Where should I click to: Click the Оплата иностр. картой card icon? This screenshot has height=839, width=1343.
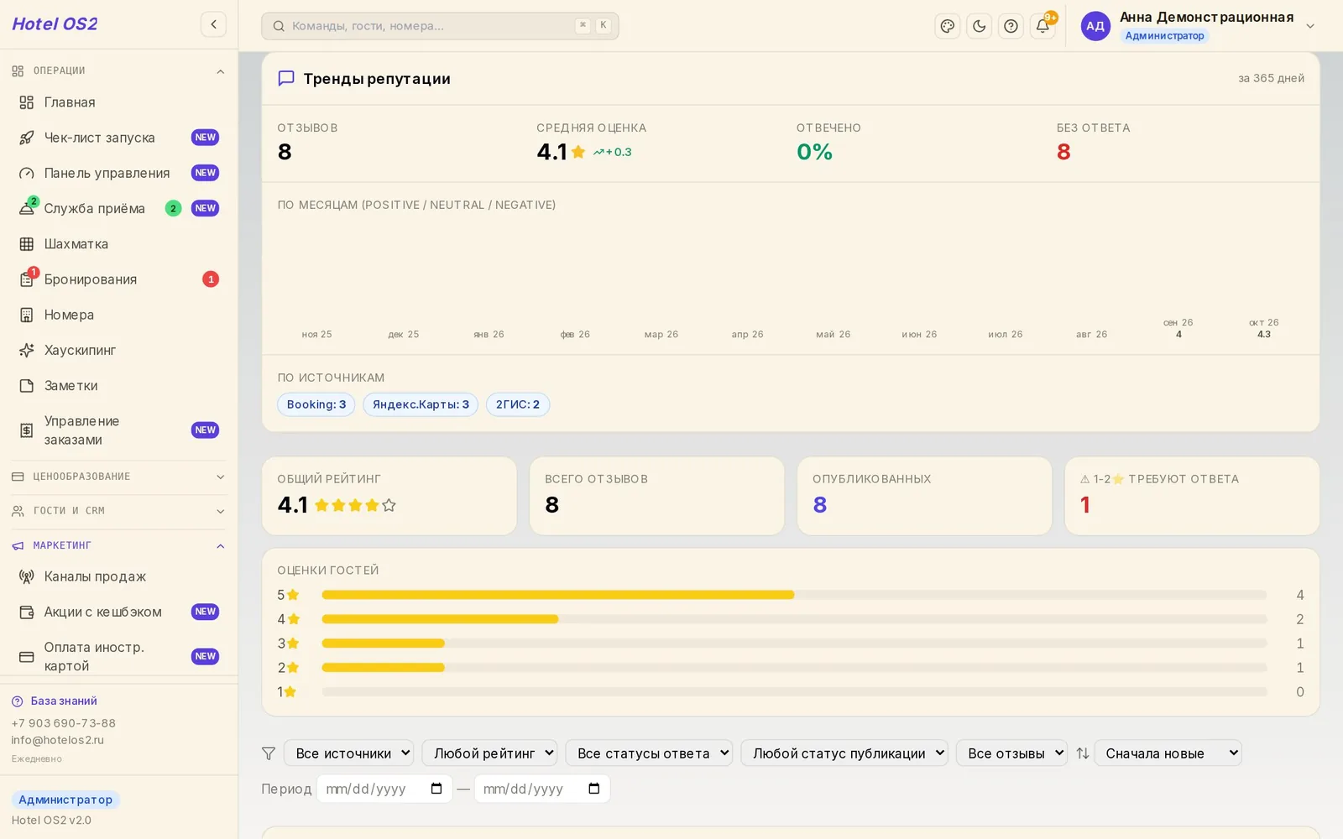coord(27,657)
